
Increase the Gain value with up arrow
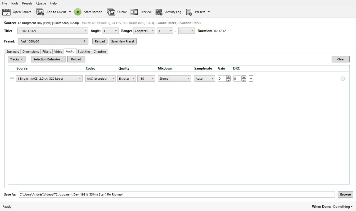228,77
